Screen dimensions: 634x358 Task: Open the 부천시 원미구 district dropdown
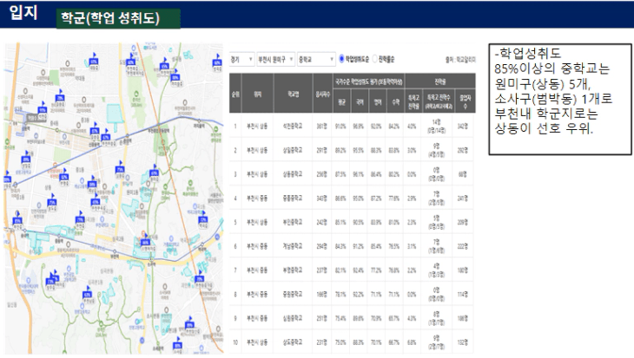275,59
